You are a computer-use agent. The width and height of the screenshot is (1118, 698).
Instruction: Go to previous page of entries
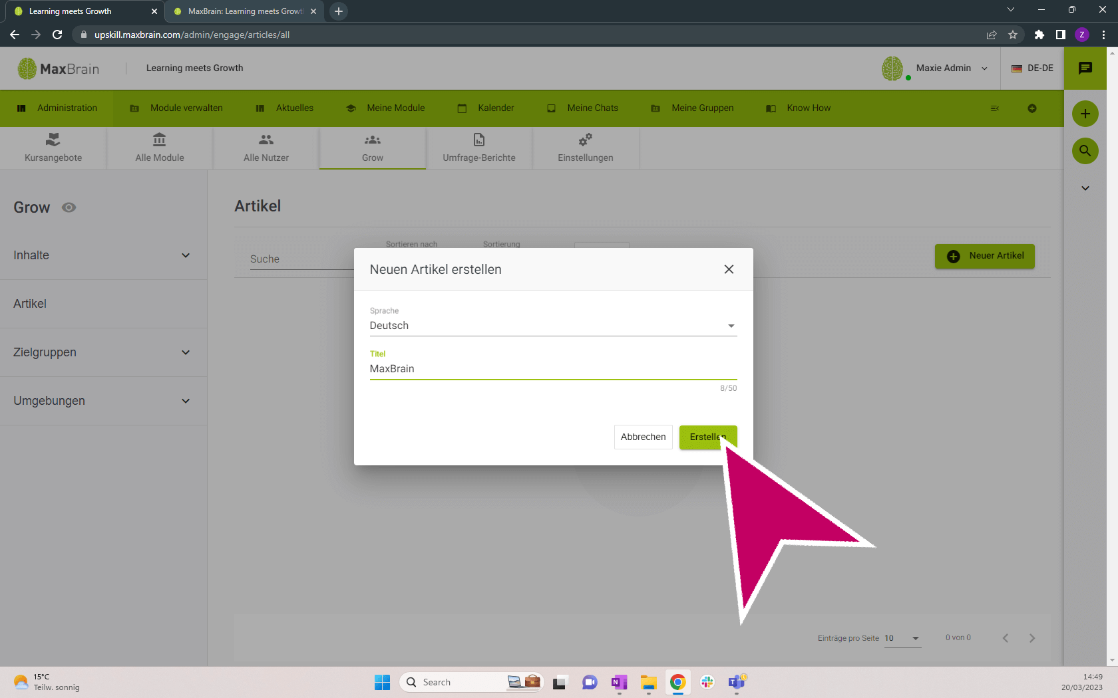[1006, 638]
